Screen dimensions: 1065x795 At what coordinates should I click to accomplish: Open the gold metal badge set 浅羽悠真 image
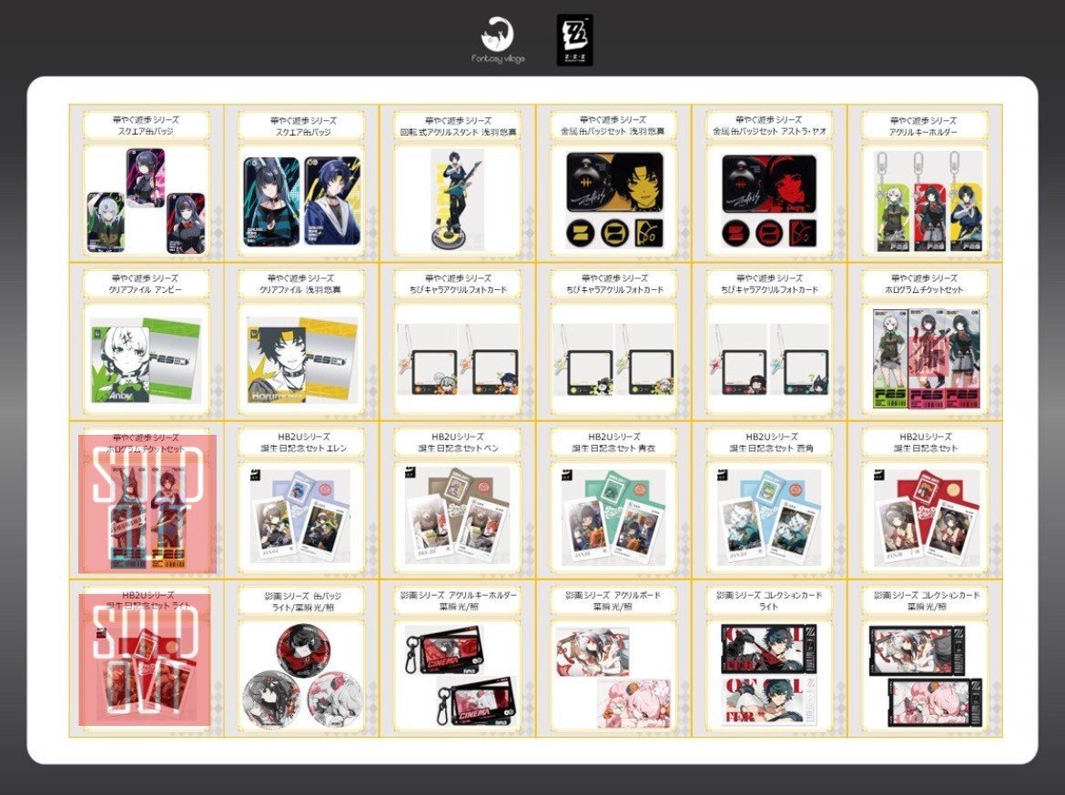click(614, 201)
